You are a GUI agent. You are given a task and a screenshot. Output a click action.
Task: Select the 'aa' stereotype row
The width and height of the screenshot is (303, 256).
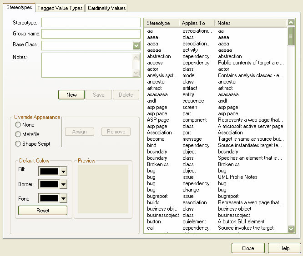coord(216,31)
